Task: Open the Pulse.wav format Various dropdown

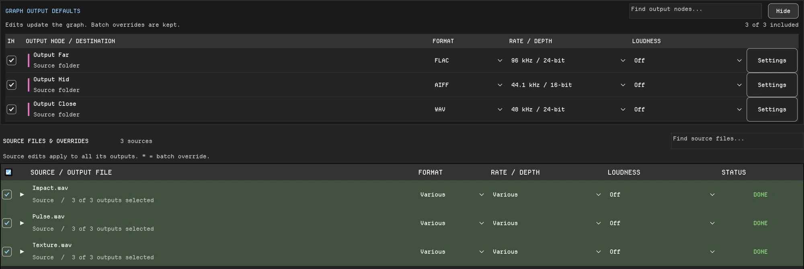Action: 452,223
